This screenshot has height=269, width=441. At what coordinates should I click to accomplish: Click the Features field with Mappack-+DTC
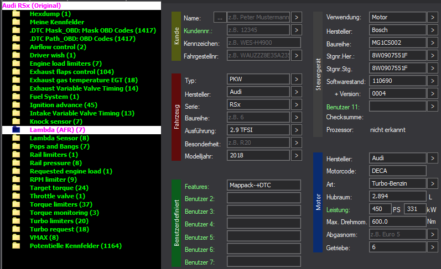pyautogui.click(x=264, y=185)
